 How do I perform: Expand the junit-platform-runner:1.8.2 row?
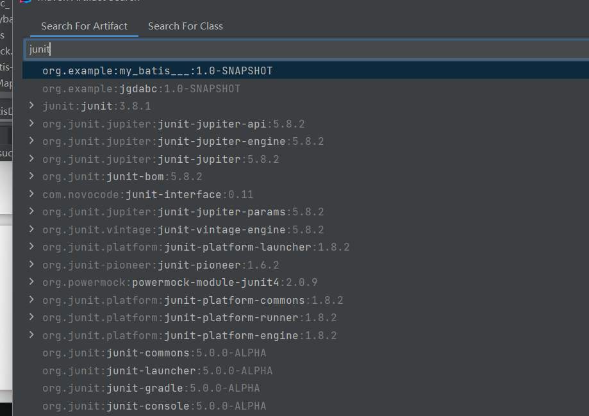click(x=31, y=317)
